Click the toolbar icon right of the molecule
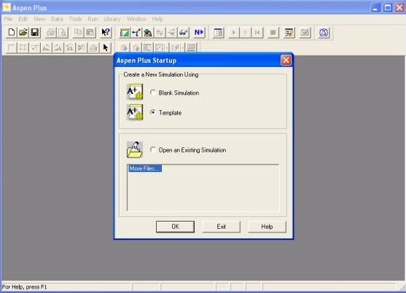 (148, 33)
